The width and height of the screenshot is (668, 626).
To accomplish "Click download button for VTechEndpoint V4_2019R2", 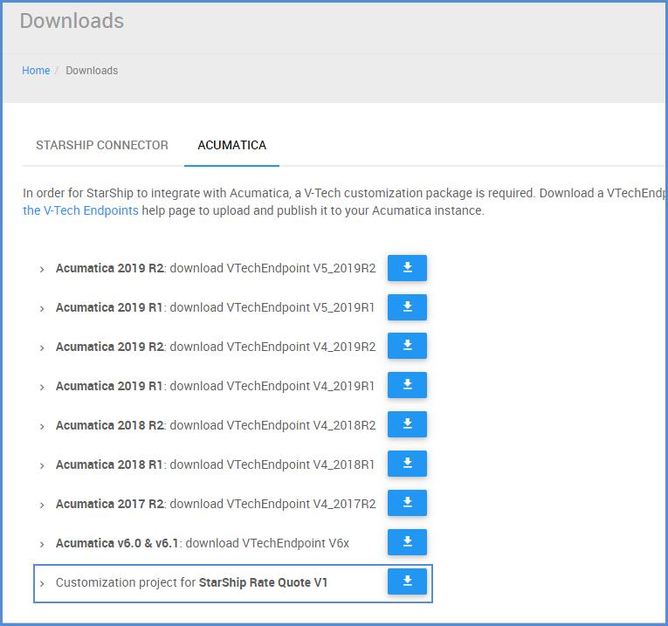I will pos(407,346).
